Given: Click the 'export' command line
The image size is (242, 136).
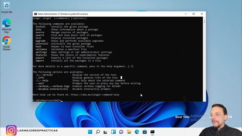Looking at the screenshot, I should click(x=71, y=58).
